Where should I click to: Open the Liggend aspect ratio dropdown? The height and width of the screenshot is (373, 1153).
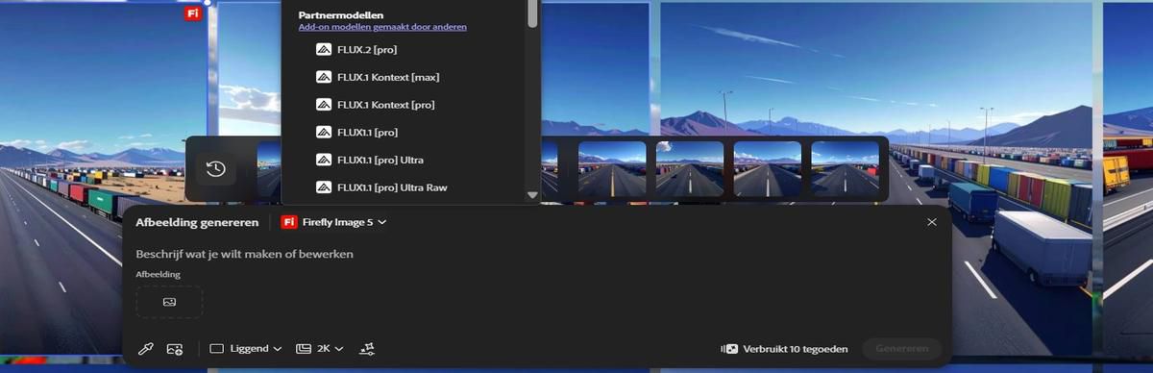click(x=246, y=348)
